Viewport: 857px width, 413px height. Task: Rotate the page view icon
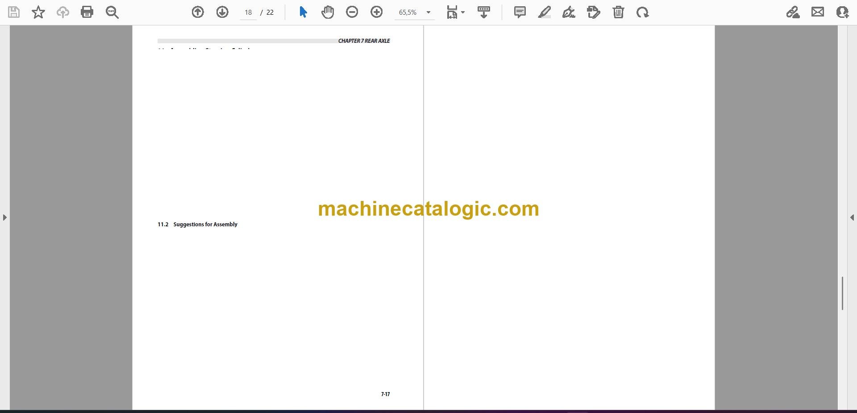point(643,12)
